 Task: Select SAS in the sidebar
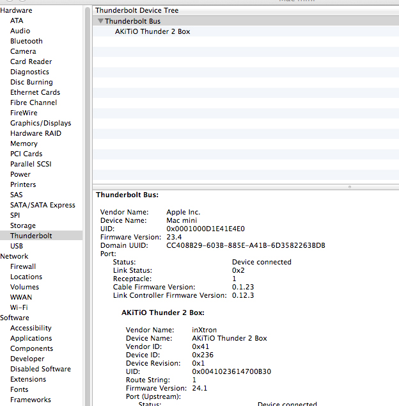click(16, 195)
